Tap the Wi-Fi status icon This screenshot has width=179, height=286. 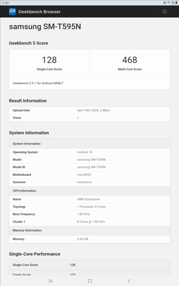(x=169, y=3)
